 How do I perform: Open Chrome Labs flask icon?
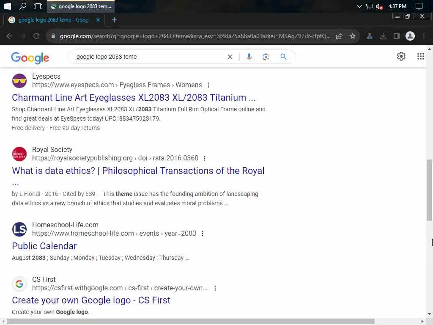point(370,36)
